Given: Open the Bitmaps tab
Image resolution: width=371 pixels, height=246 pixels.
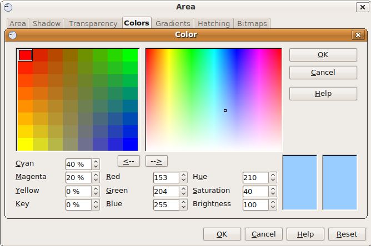Looking at the screenshot, I should click(252, 23).
